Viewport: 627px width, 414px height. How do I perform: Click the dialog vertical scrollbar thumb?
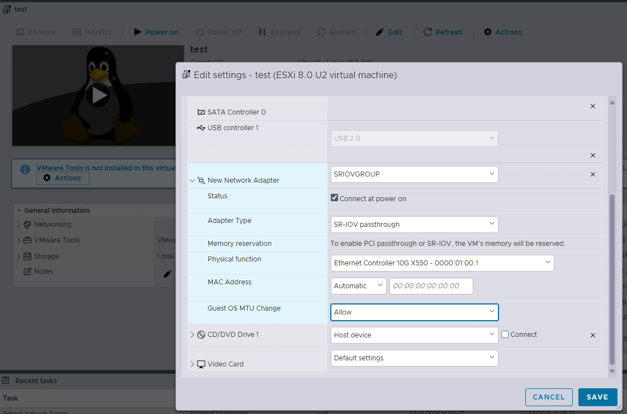(x=612, y=280)
